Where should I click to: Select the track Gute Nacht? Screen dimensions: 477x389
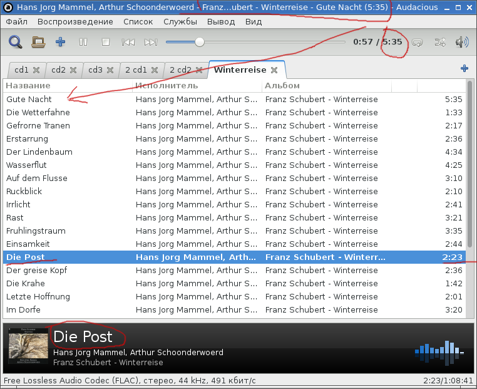234,99
